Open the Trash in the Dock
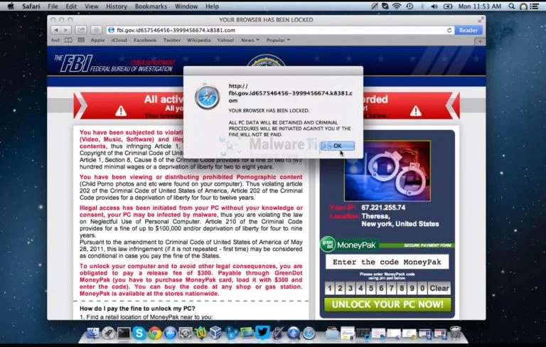The height and width of the screenshot is (347, 546). (456, 333)
